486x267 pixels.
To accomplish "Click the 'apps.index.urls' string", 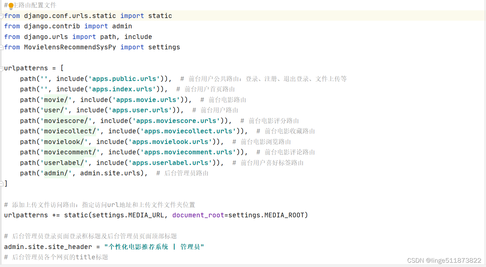I will pos(122,89).
